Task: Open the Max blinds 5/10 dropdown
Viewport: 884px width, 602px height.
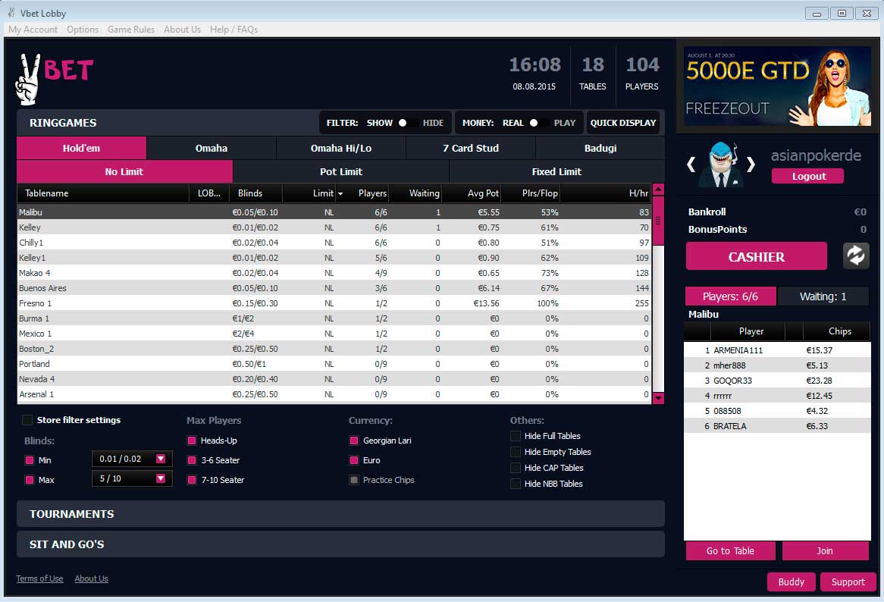Action: 132,478
